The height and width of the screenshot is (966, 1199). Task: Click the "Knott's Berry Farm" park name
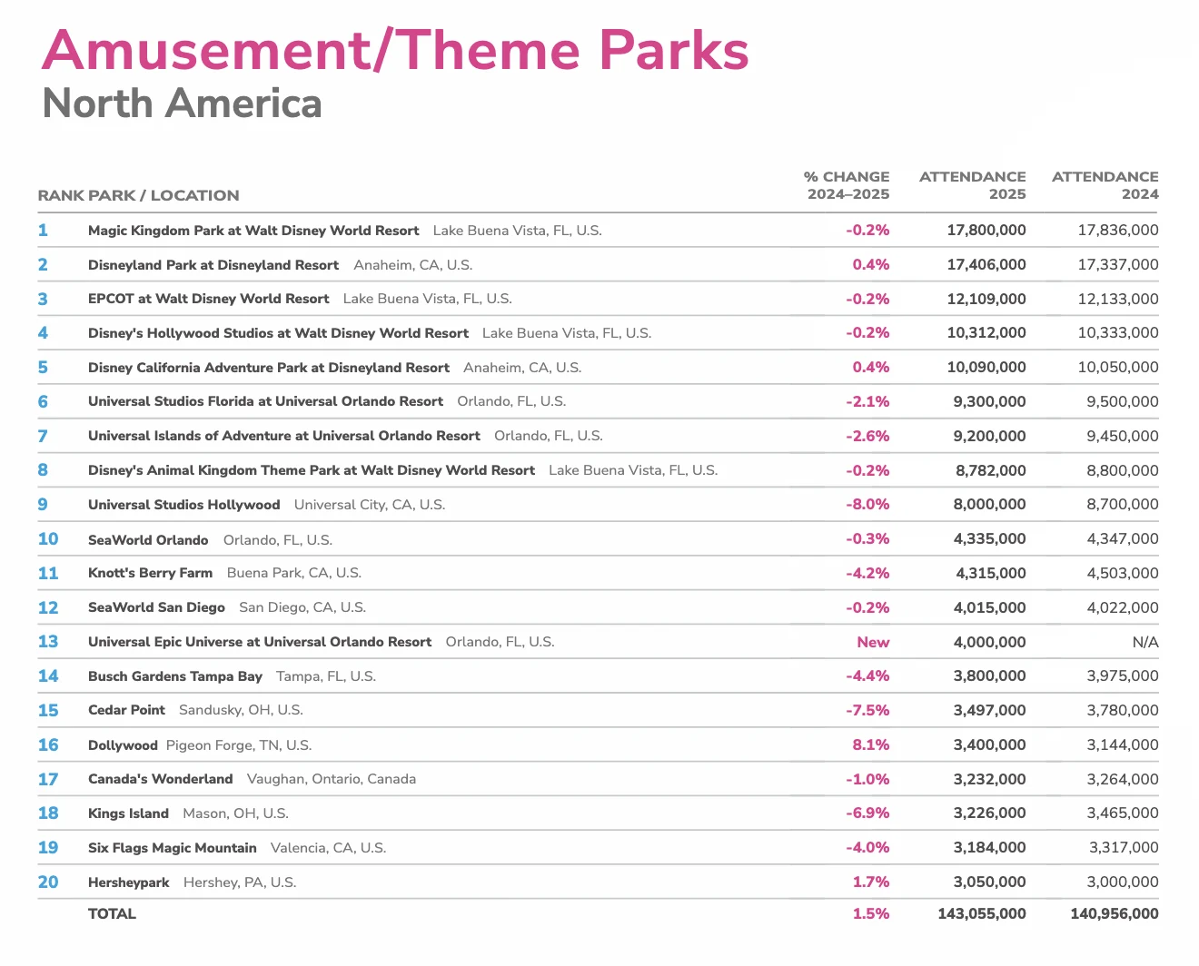pyautogui.click(x=150, y=573)
